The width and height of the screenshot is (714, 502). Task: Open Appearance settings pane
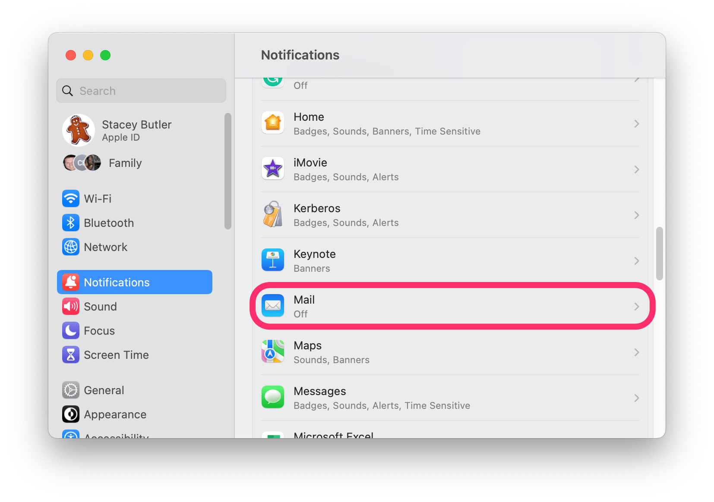click(x=135, y=414)
